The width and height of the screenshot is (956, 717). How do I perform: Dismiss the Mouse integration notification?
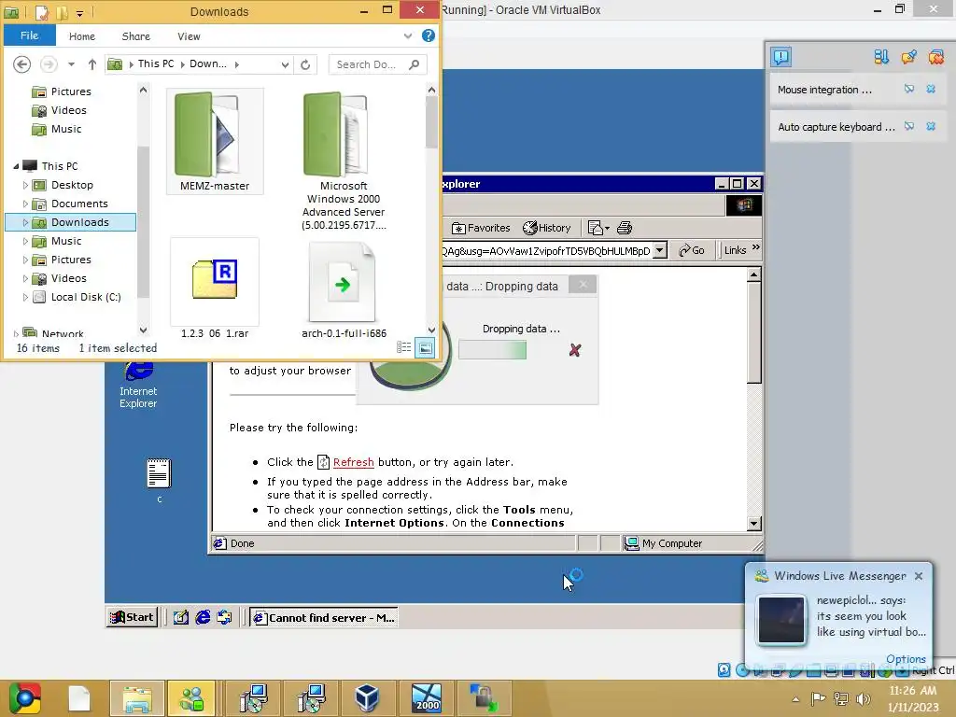[931, 89]
